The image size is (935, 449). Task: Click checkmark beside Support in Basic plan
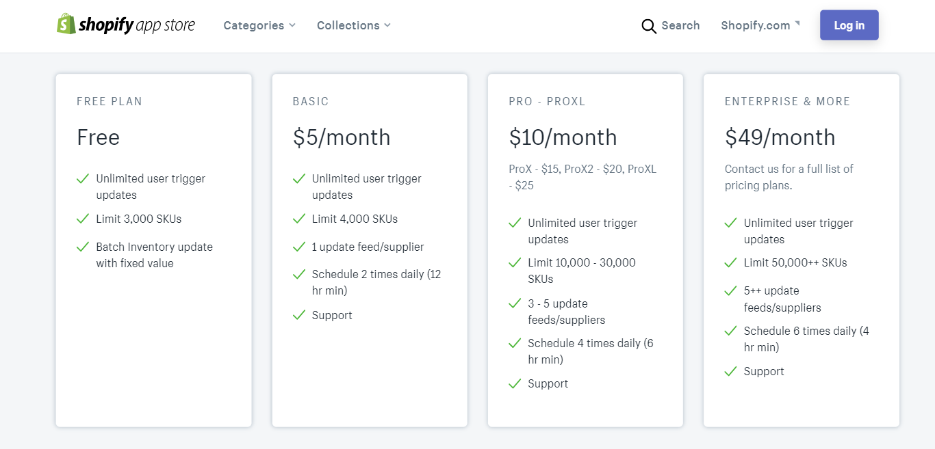pos(299,315)
